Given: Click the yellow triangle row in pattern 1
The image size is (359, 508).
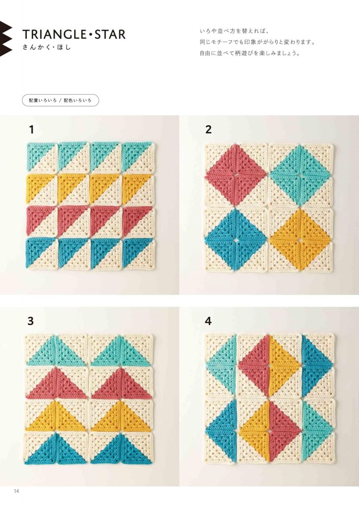Looking at the screenshot, I should pos(90,189).
